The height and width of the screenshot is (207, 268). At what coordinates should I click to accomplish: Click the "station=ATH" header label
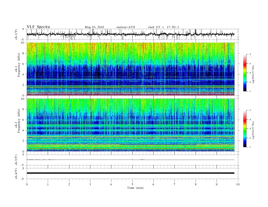(x=126, y=27)
